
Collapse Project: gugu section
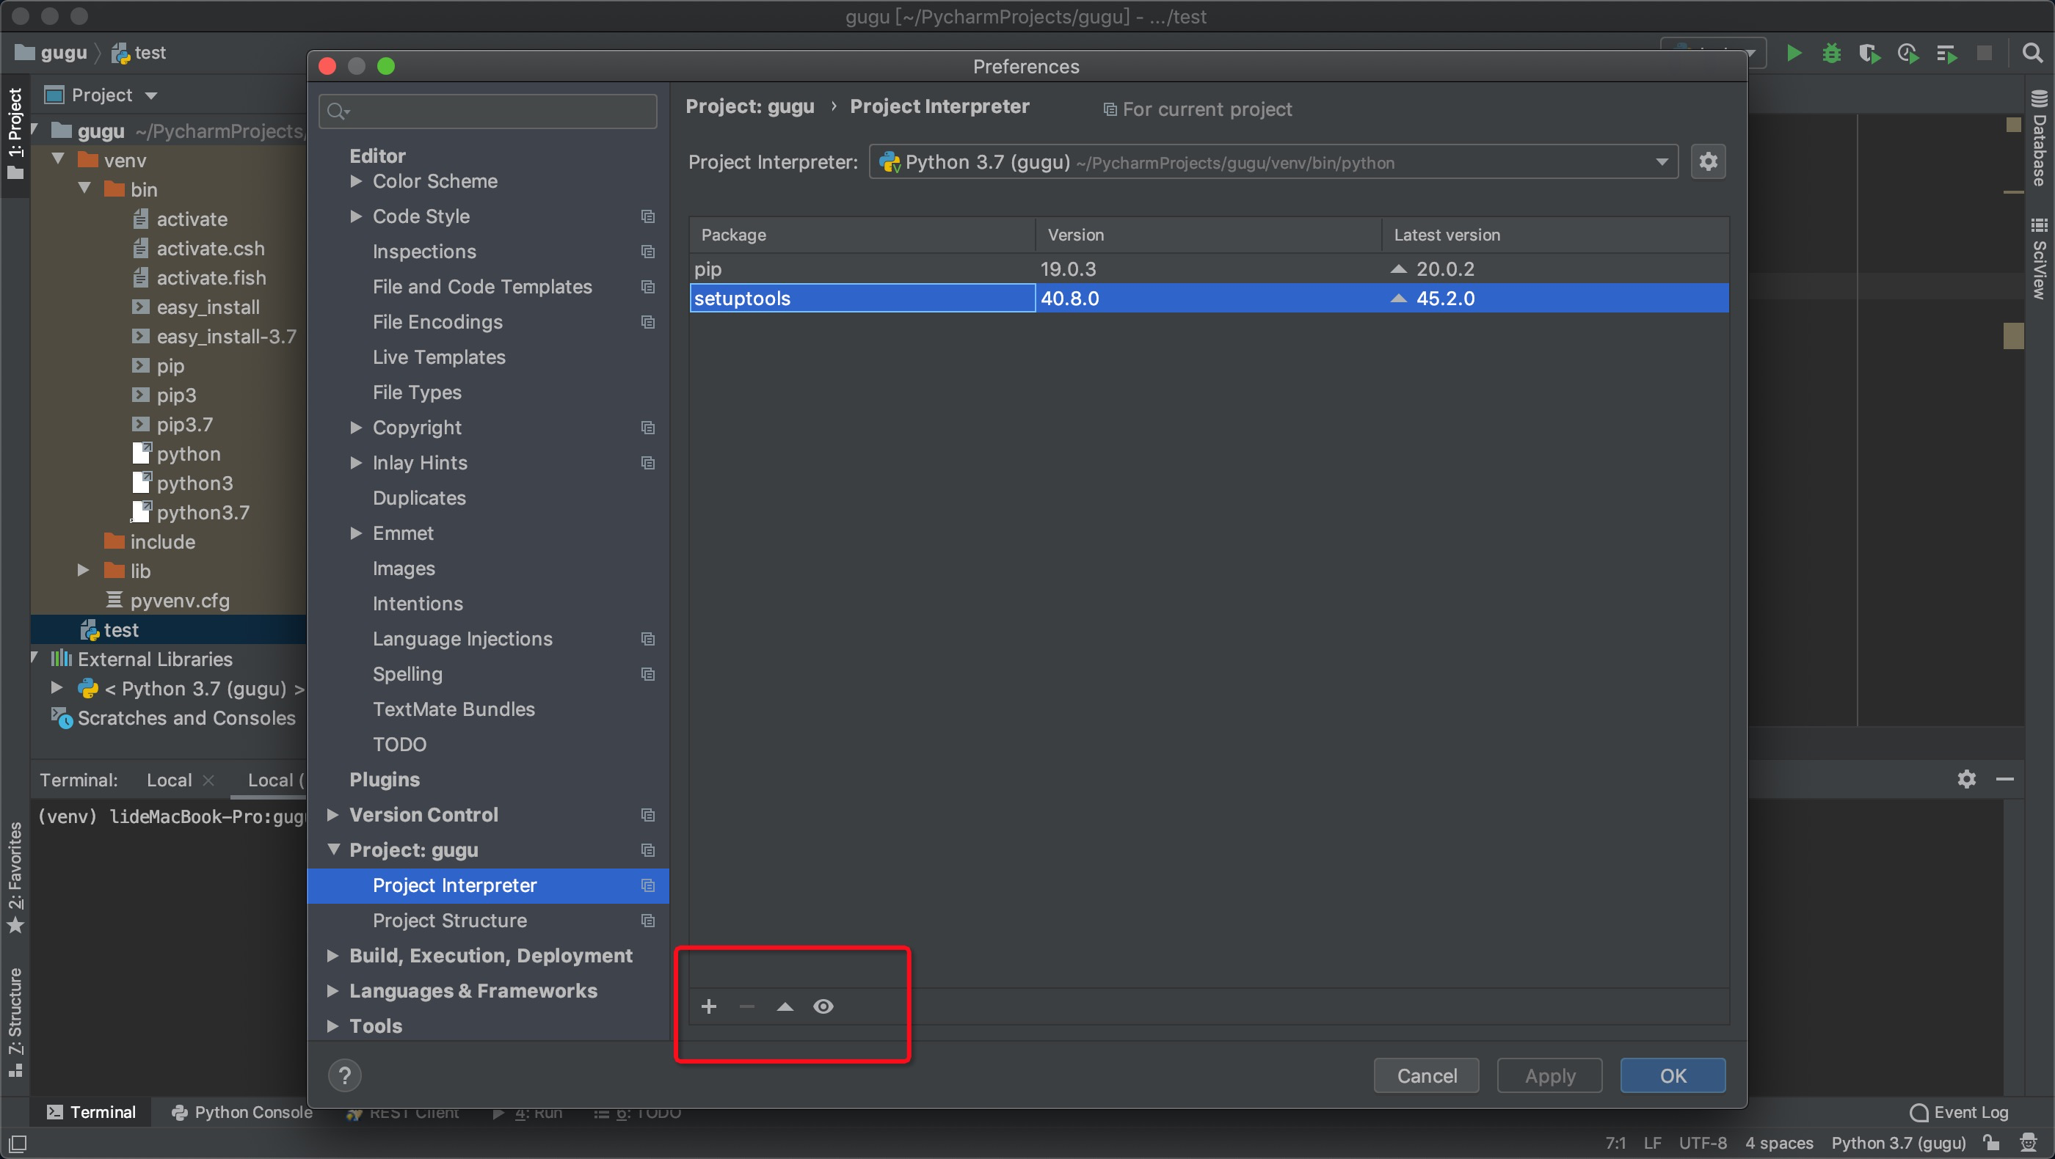tap(333, 849)
